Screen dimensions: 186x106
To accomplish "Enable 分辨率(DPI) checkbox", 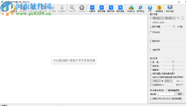I will (151, 85).
